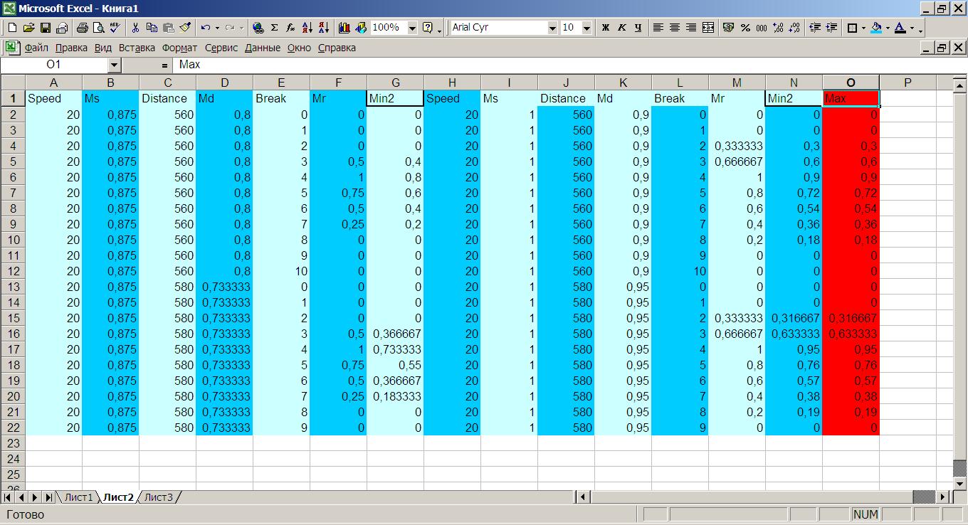Click the Save floppy disk icon
Screen dimensions: 968x525
(46, 28)
